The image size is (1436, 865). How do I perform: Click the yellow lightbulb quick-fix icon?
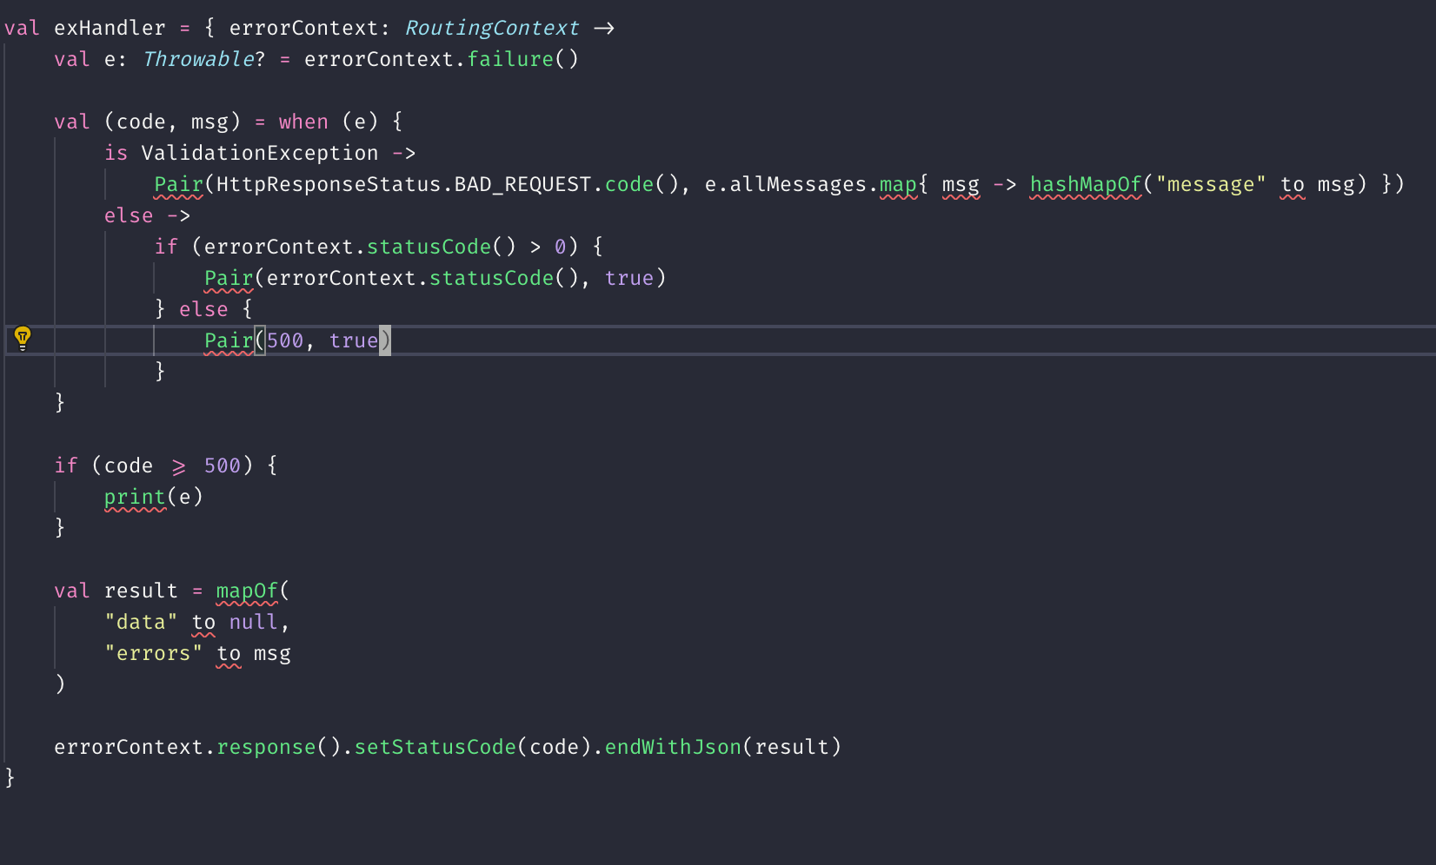pyautogui.click(x=23, y=338)
